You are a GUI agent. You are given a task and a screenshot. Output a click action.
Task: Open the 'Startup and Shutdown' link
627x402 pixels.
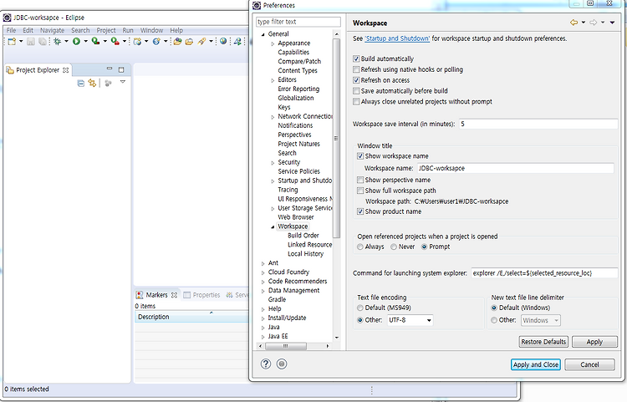397,38
